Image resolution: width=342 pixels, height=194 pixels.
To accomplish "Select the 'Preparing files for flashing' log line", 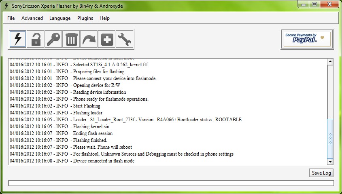I will click(x=67, y=72).
